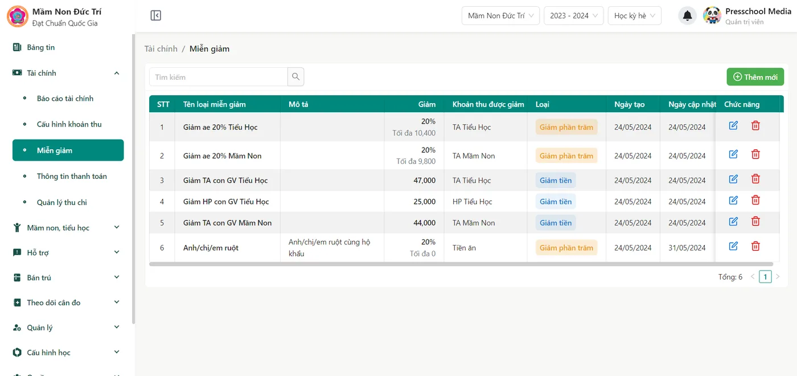
Task: Edit the "Giảm HP con GV Tiểu Học" row
Action: click(733, 200)
